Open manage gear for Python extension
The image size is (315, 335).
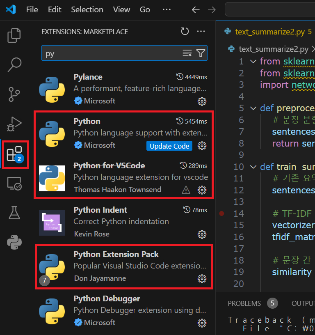202,146
